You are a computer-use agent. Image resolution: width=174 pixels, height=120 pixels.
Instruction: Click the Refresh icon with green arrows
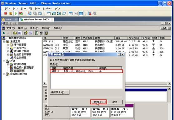click(x=37, y=33)
